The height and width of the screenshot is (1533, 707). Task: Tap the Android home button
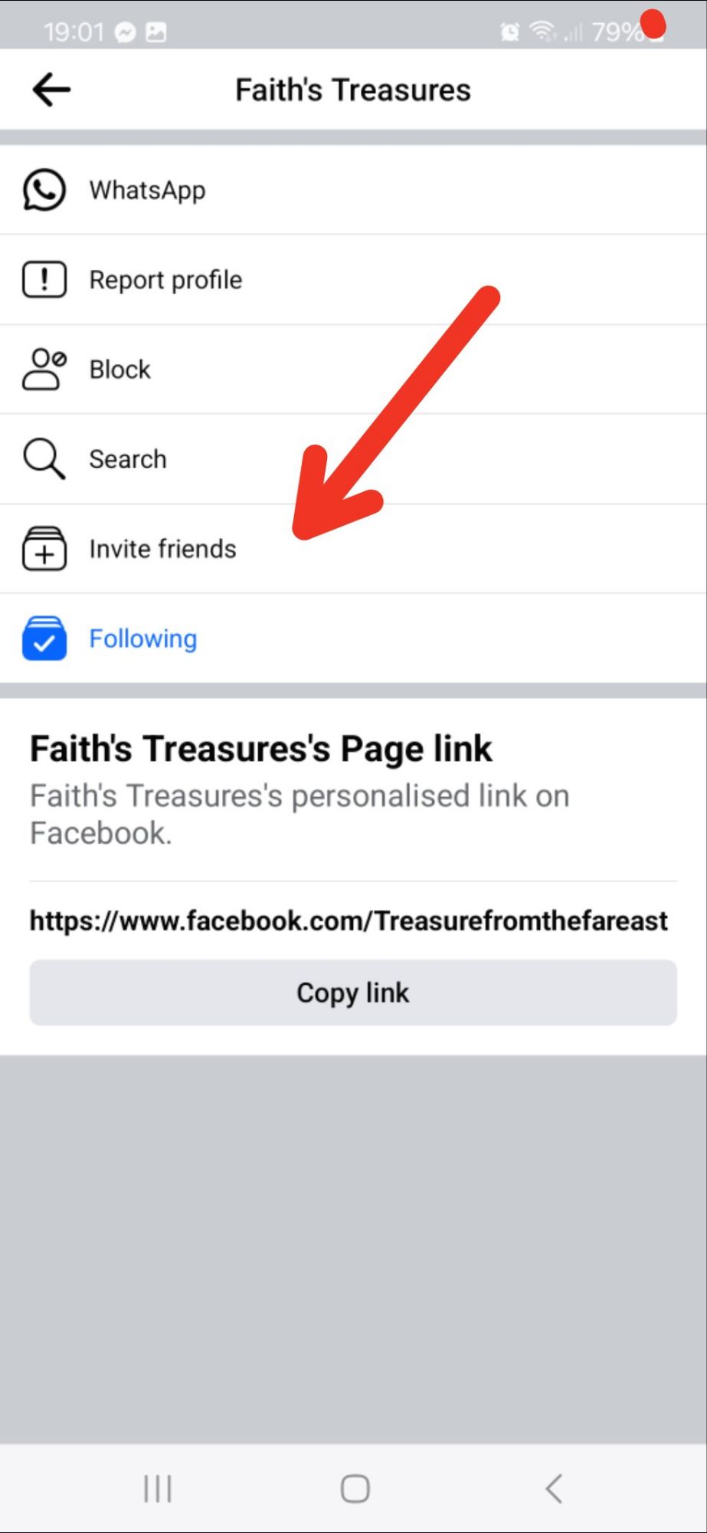pos(355,1489)
